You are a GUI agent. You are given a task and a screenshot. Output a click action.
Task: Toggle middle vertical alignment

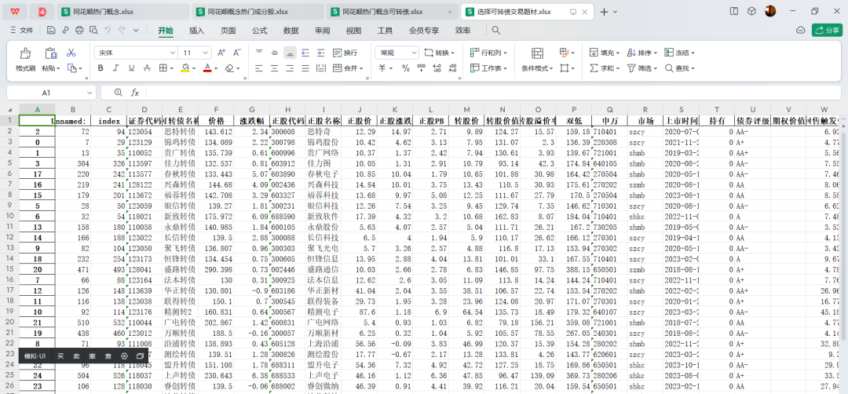coord(275,53)
